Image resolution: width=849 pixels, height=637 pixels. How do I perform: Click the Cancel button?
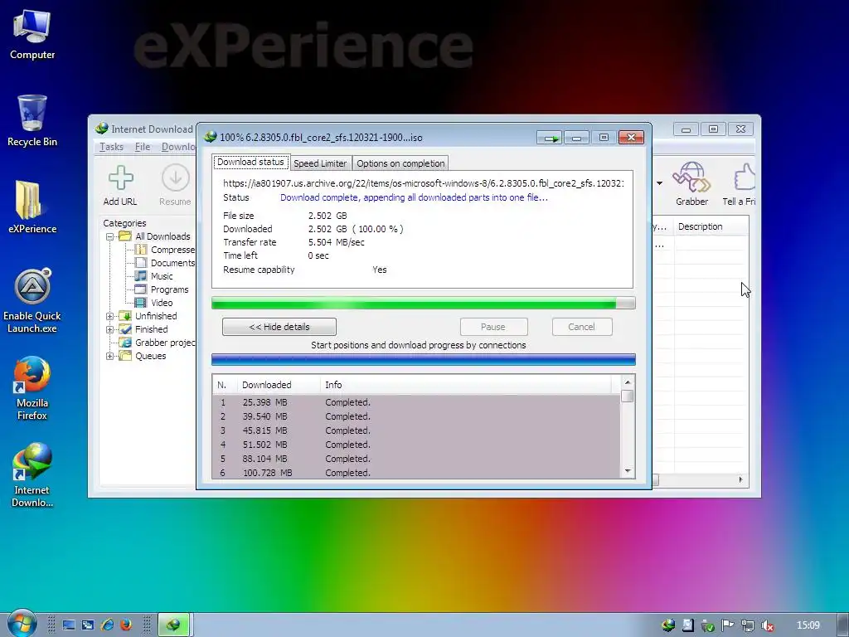pos(581,327)
